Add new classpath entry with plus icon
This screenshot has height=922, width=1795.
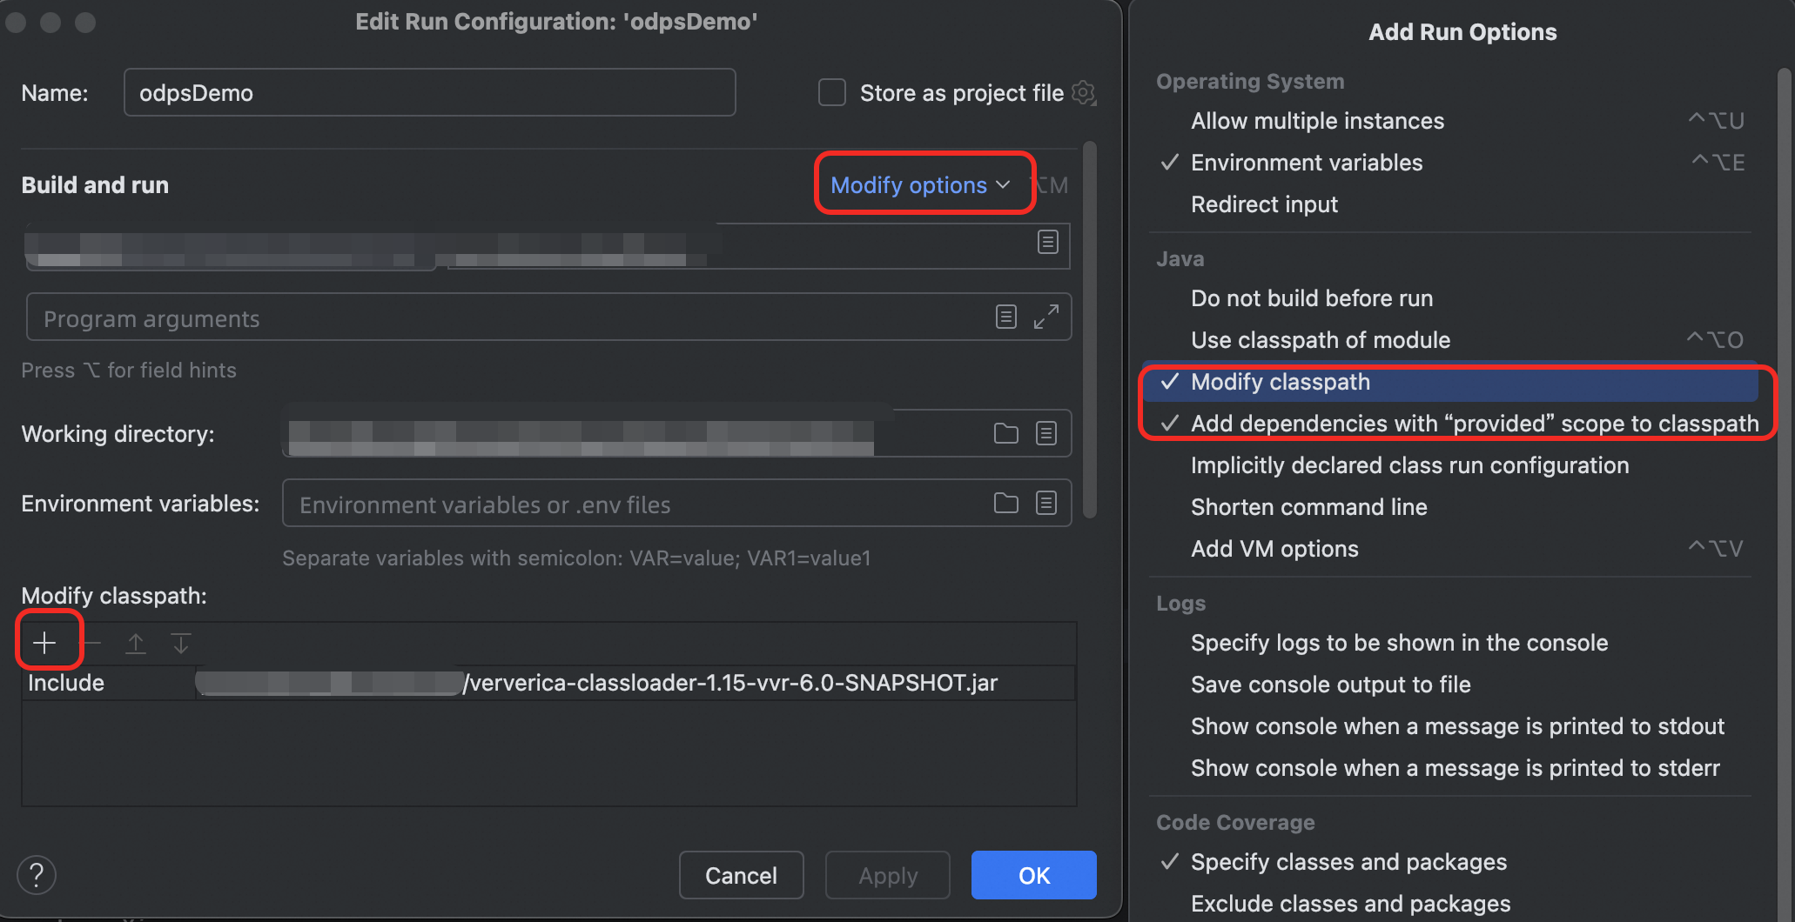pos(44,642)
